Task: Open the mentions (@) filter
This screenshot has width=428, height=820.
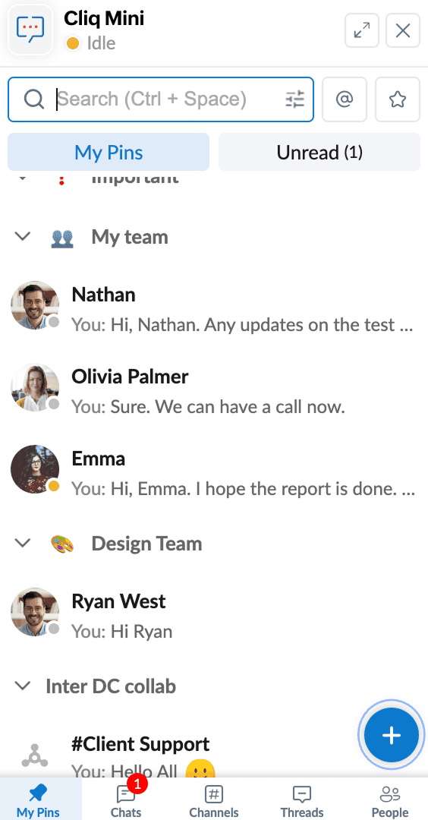Action: pos(345,99)
